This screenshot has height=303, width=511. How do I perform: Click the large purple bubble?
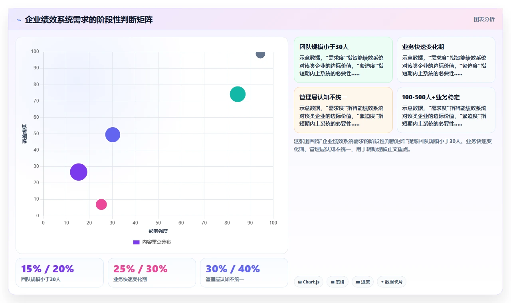point(79,172)
